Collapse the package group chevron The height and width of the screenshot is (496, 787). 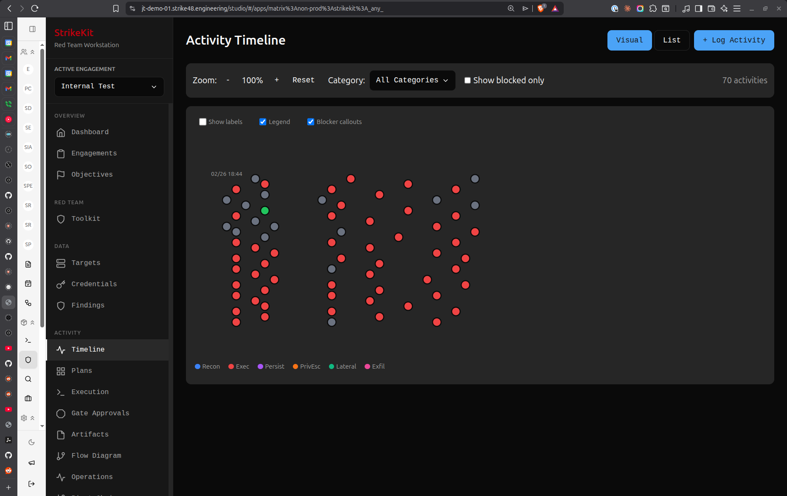click(32, 323)
